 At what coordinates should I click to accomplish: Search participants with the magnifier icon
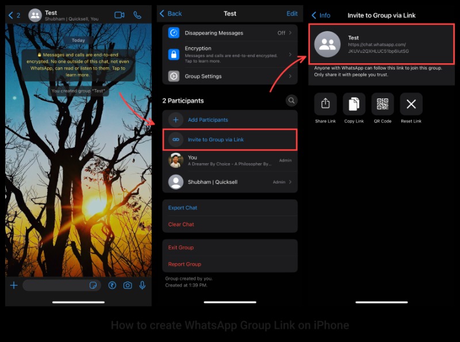(292, 100)
